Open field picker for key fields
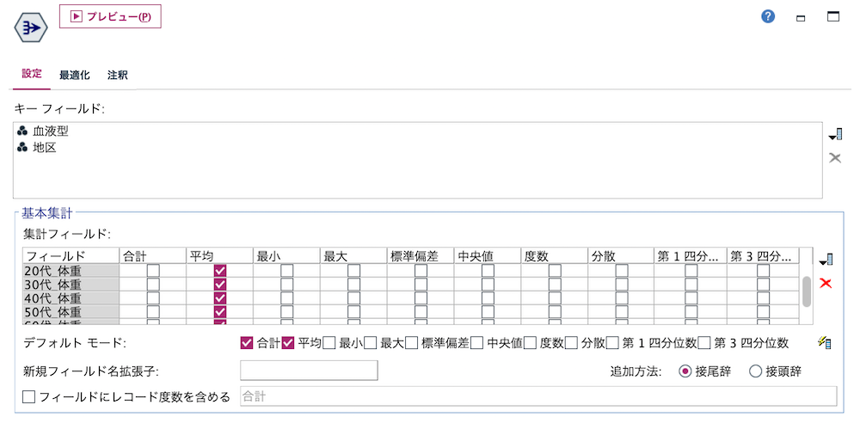 835,134
